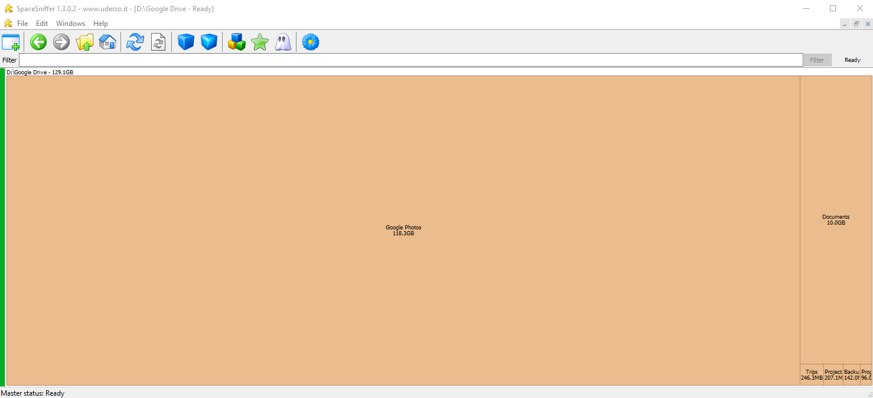Click the colored cubes file classes icon

click(237, 42)
